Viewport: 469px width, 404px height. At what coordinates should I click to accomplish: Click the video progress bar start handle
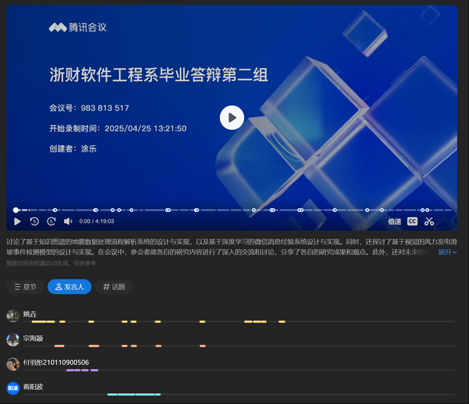(16, 210)
